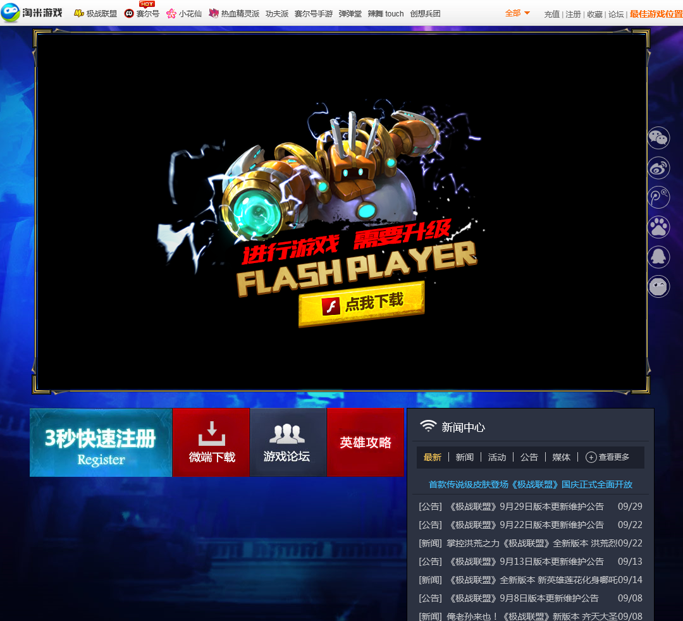683x621 pixels.
Task: Open 俺老孙来也 齐天大圣 news item
Action: tap(532, 616)
